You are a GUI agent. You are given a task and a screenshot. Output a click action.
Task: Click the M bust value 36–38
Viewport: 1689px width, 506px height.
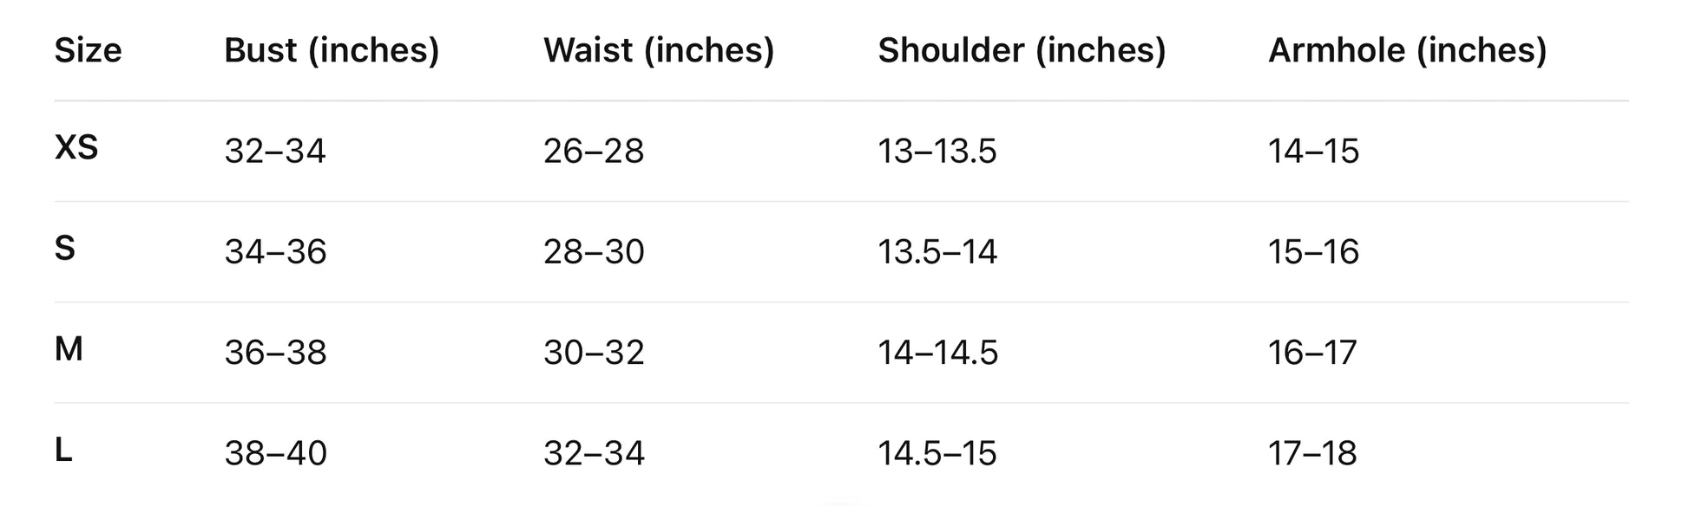[275, 352]
